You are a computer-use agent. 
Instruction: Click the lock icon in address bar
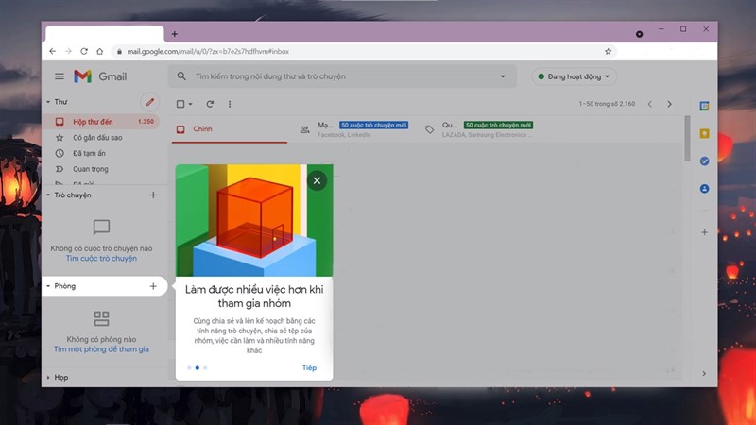point(119,51)
